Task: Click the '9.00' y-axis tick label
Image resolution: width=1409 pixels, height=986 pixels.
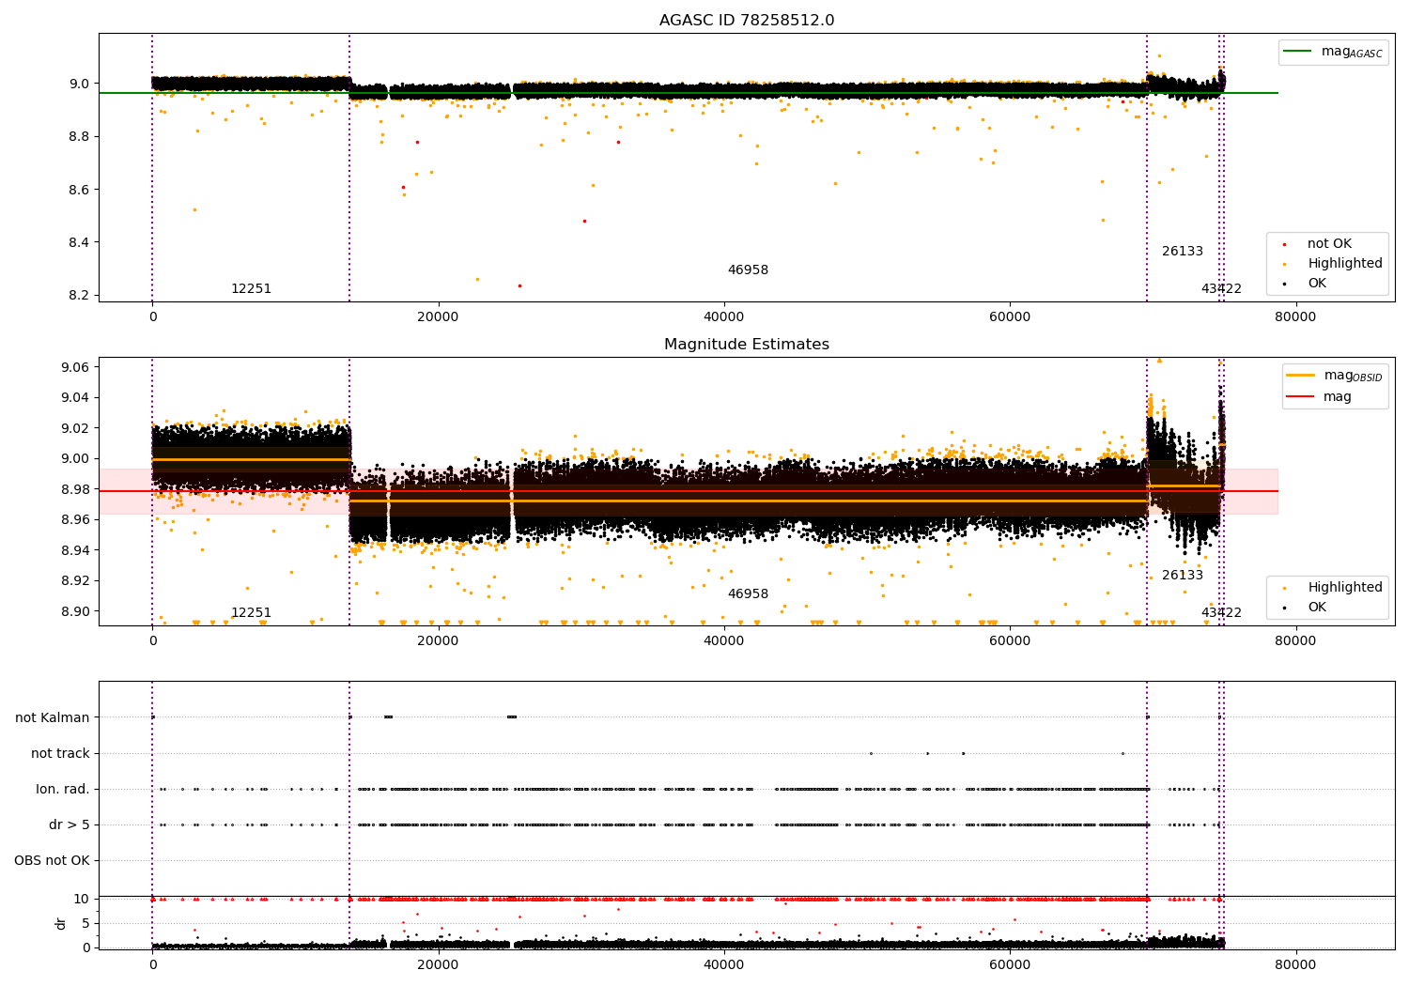Action: click(75, 458)
